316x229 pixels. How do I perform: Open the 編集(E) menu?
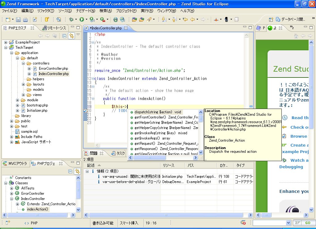[27, 11]
